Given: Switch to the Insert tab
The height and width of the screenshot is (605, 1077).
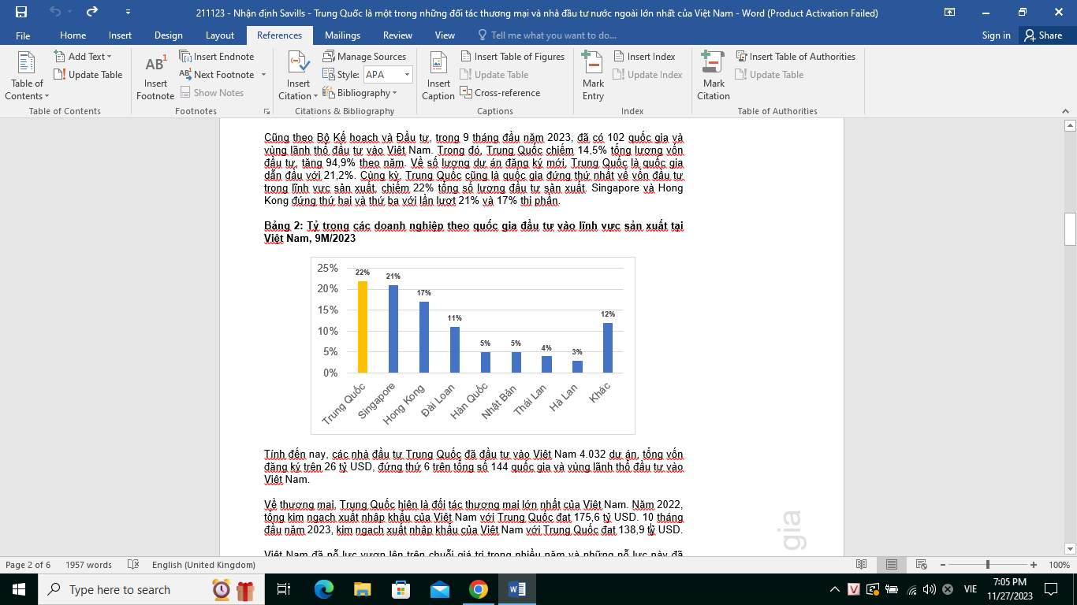Looking at the screenshot, I should (x=121, y=35).
